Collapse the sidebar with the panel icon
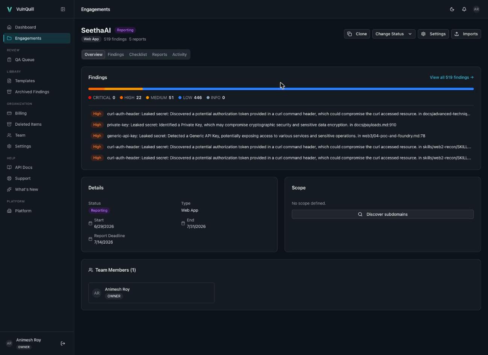The image size is (488, 355). click(x=63, y=9)
